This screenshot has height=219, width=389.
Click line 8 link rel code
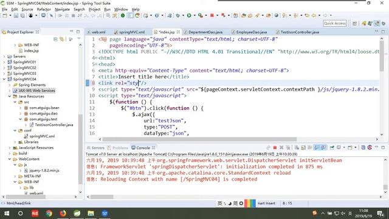pyautogui.click(x=122, y=83)
